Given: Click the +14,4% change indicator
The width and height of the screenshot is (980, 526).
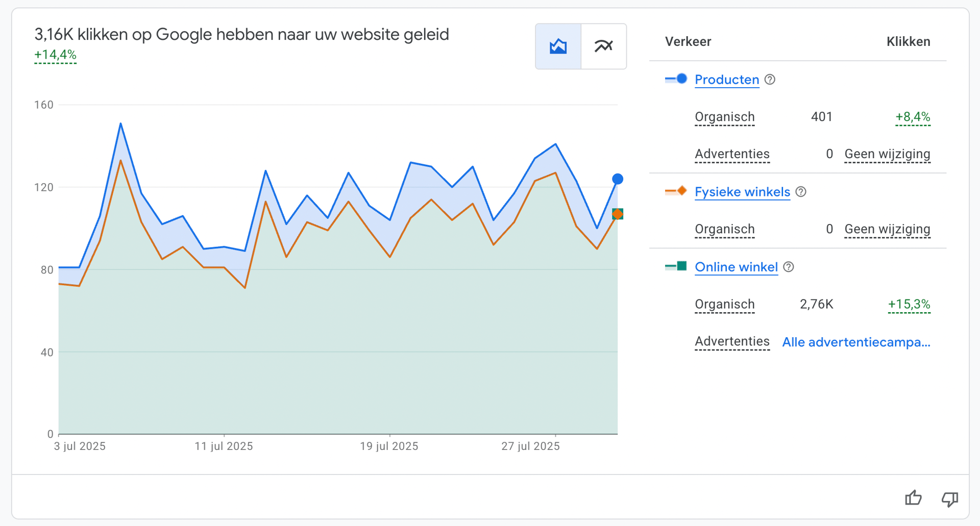Looking at the screenshot, I should coord(55,55).
